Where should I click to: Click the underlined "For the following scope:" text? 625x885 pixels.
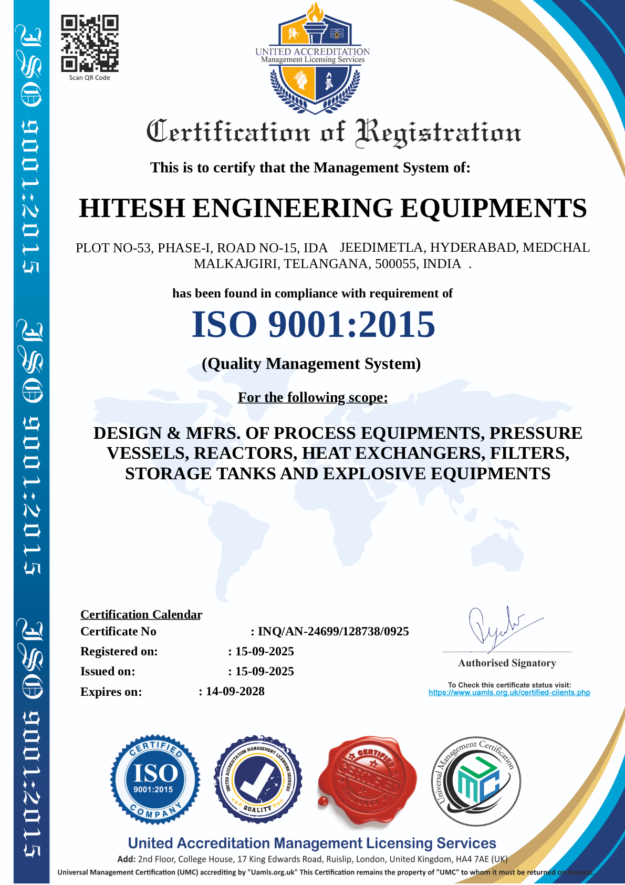click(x=312, y=397)
